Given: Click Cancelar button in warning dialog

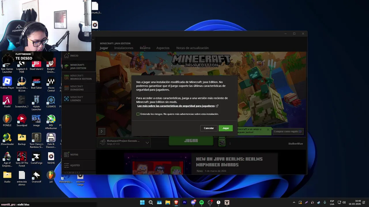Looking at the screenshot, I should point(209,128).
